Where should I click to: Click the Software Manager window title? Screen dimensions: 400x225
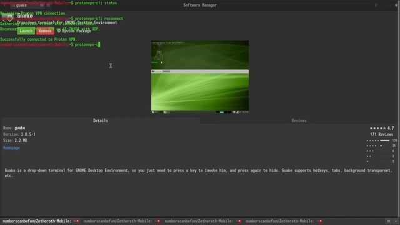pyautogui.click(x=200, y=5)
